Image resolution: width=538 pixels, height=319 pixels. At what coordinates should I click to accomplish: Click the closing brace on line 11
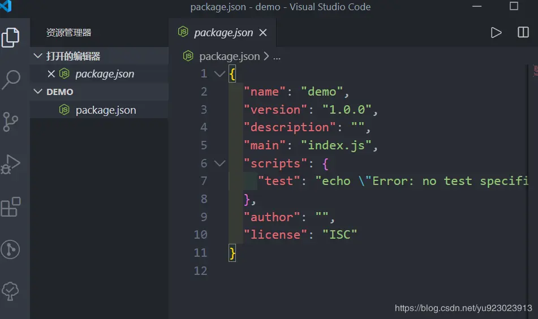click(233, 253)
